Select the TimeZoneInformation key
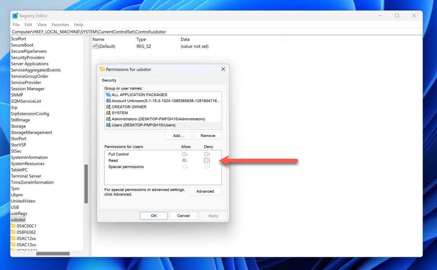The height and width of the screenshot is (270, 437). point(32,182)
